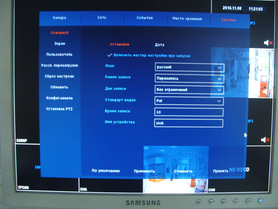Select Пользователь in the sidebar
The image size is (278, 209).
(60, 55)
